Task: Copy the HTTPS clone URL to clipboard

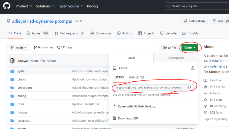Action: point(189,88)
